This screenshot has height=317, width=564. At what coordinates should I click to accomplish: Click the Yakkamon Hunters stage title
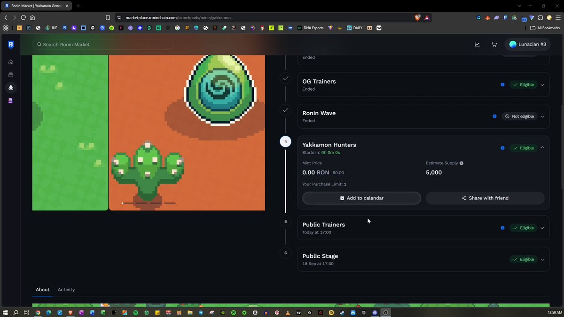pyautogui.click(x=329, y=145)
